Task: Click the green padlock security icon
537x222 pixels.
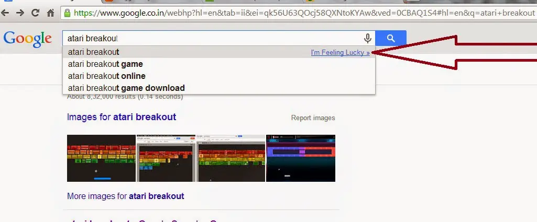Action: point(68,13)
